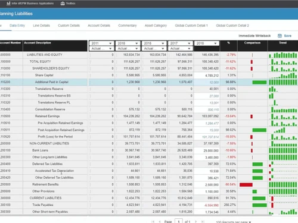The image size is (298, 223).
Task: Click the Toolbox menu label
Action: (x=70, y=4)
